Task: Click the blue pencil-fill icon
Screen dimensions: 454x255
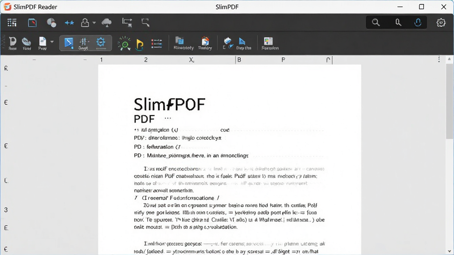Action: click(228, 43)
